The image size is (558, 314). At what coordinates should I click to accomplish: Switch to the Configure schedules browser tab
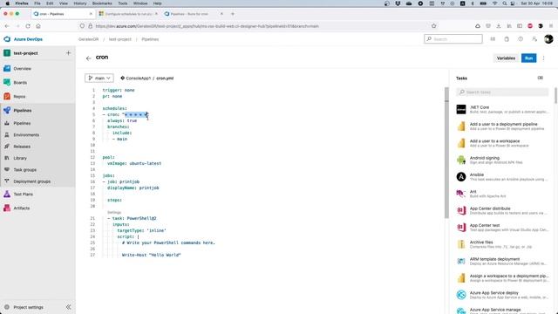[x=128, y=14]
